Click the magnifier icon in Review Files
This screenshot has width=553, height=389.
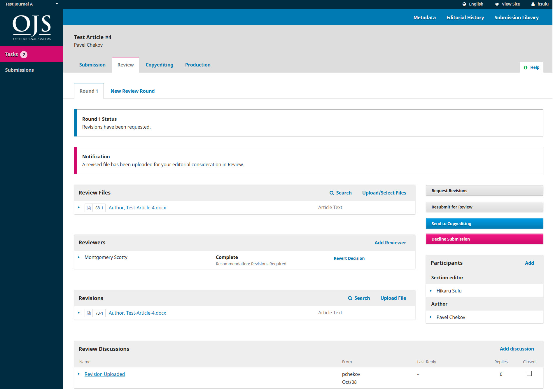(x=332, y=193)
